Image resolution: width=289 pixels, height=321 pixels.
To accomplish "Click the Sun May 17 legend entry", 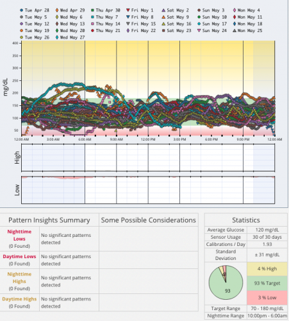I will tap(212, 24).
